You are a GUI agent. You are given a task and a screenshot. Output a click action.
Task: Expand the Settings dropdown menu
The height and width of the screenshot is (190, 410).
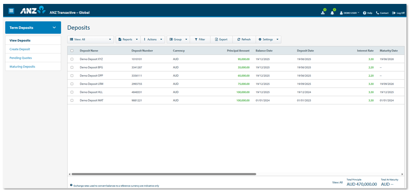point(268,40)
